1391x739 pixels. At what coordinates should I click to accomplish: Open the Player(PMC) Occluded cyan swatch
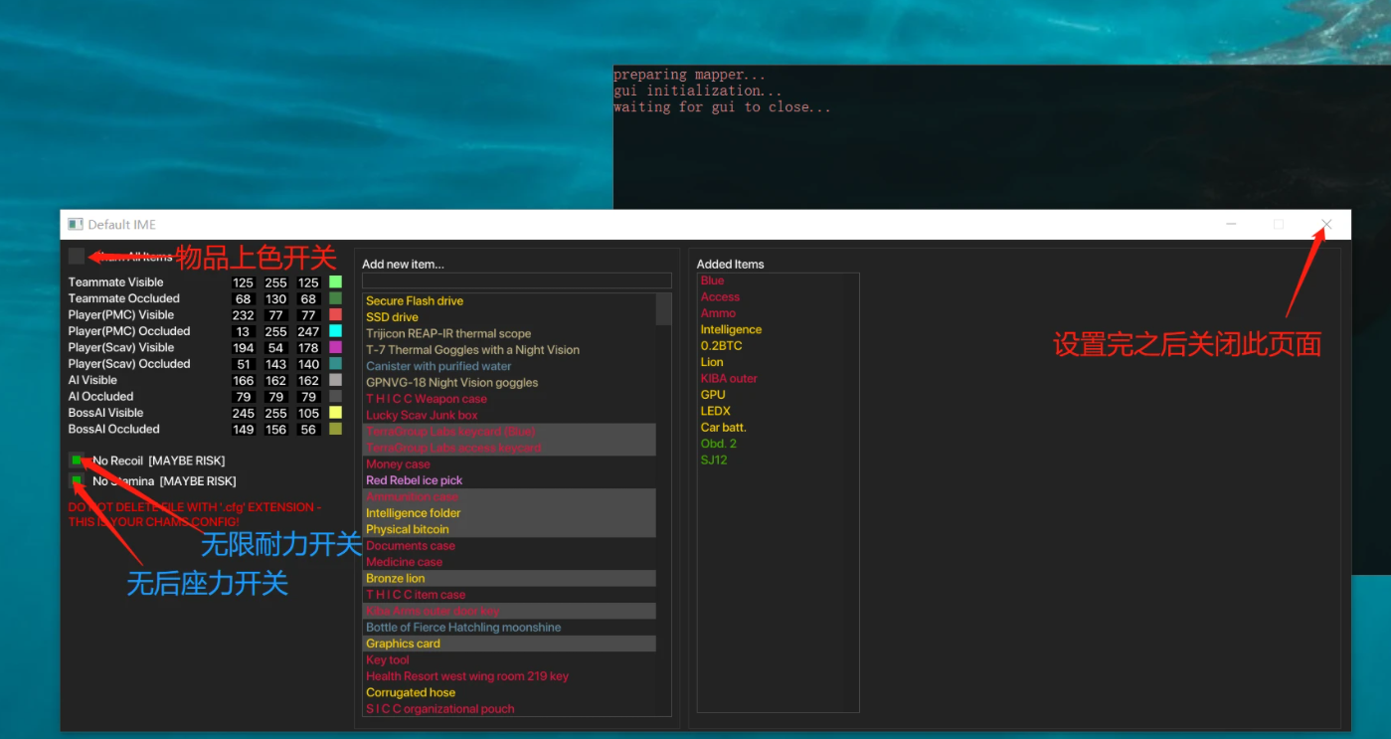335,331
